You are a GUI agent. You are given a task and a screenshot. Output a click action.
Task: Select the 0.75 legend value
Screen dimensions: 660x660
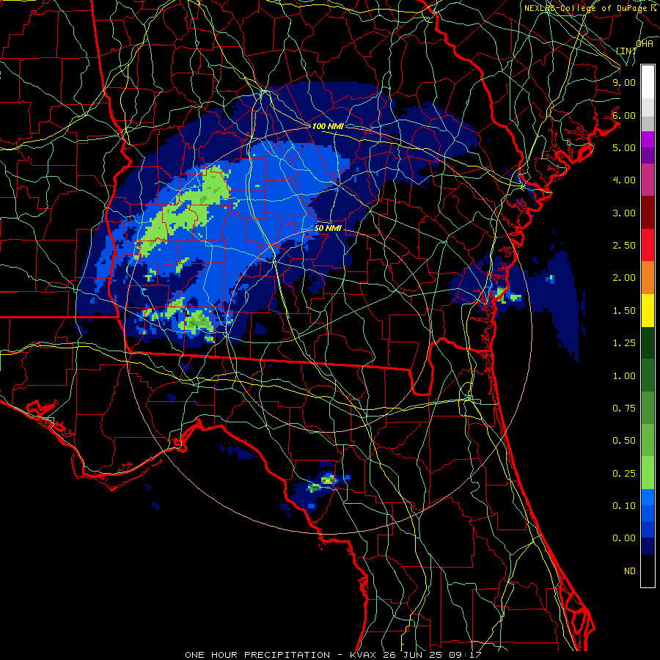point(624,408)
